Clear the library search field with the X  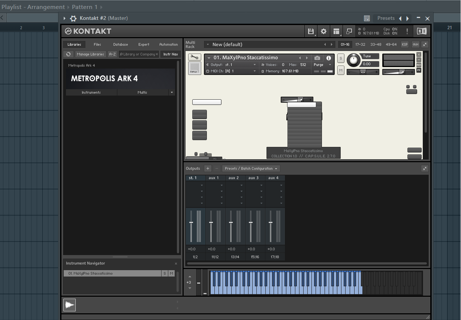point(157,54)
